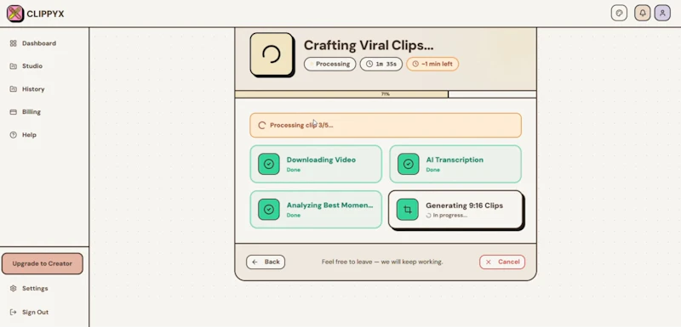The width and height of the screenshot is (681, 327).
Task: Click the History folder icon
Action: pyautogui.click(x=13, y=89)
